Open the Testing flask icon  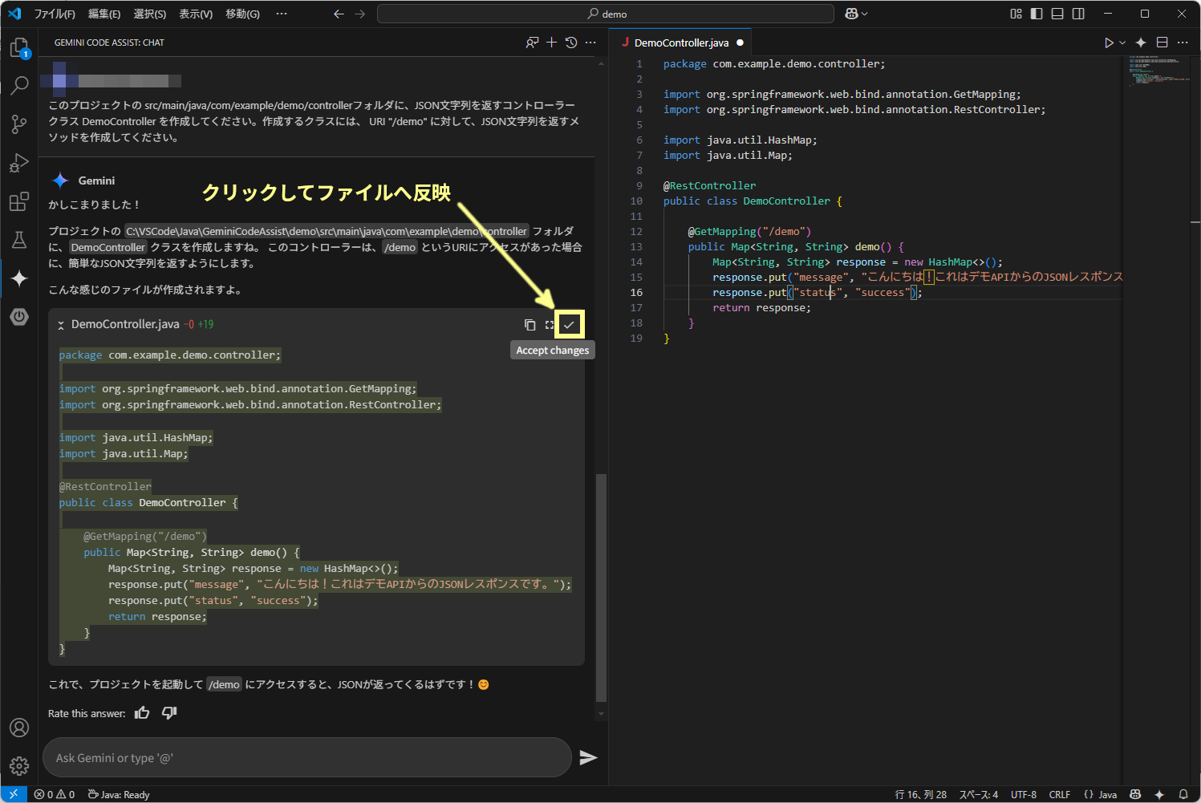[19, 240]
